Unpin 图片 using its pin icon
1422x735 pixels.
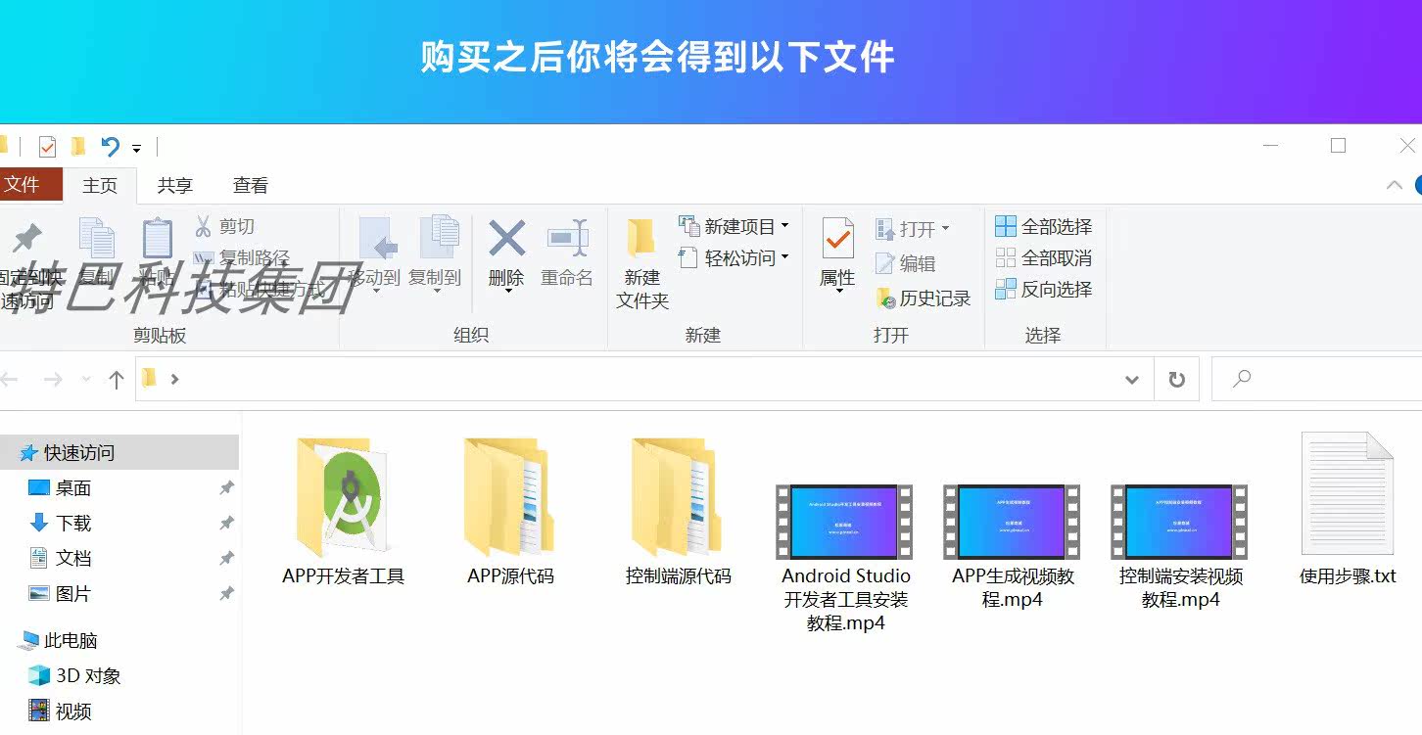pos(226,593)
